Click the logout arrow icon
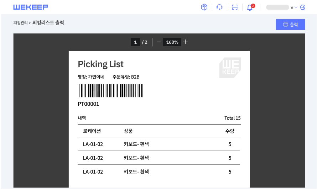Image resolution: width=317 pixels, height=189 pixels. [302, 7]
